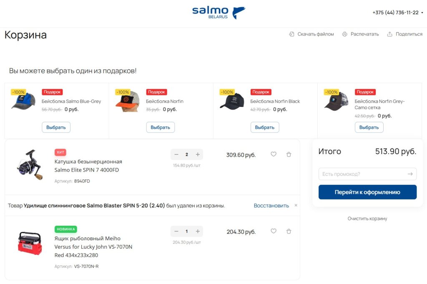Click the promo code input field
Viewport: 427px width, 284px height.
pos(361,174)
